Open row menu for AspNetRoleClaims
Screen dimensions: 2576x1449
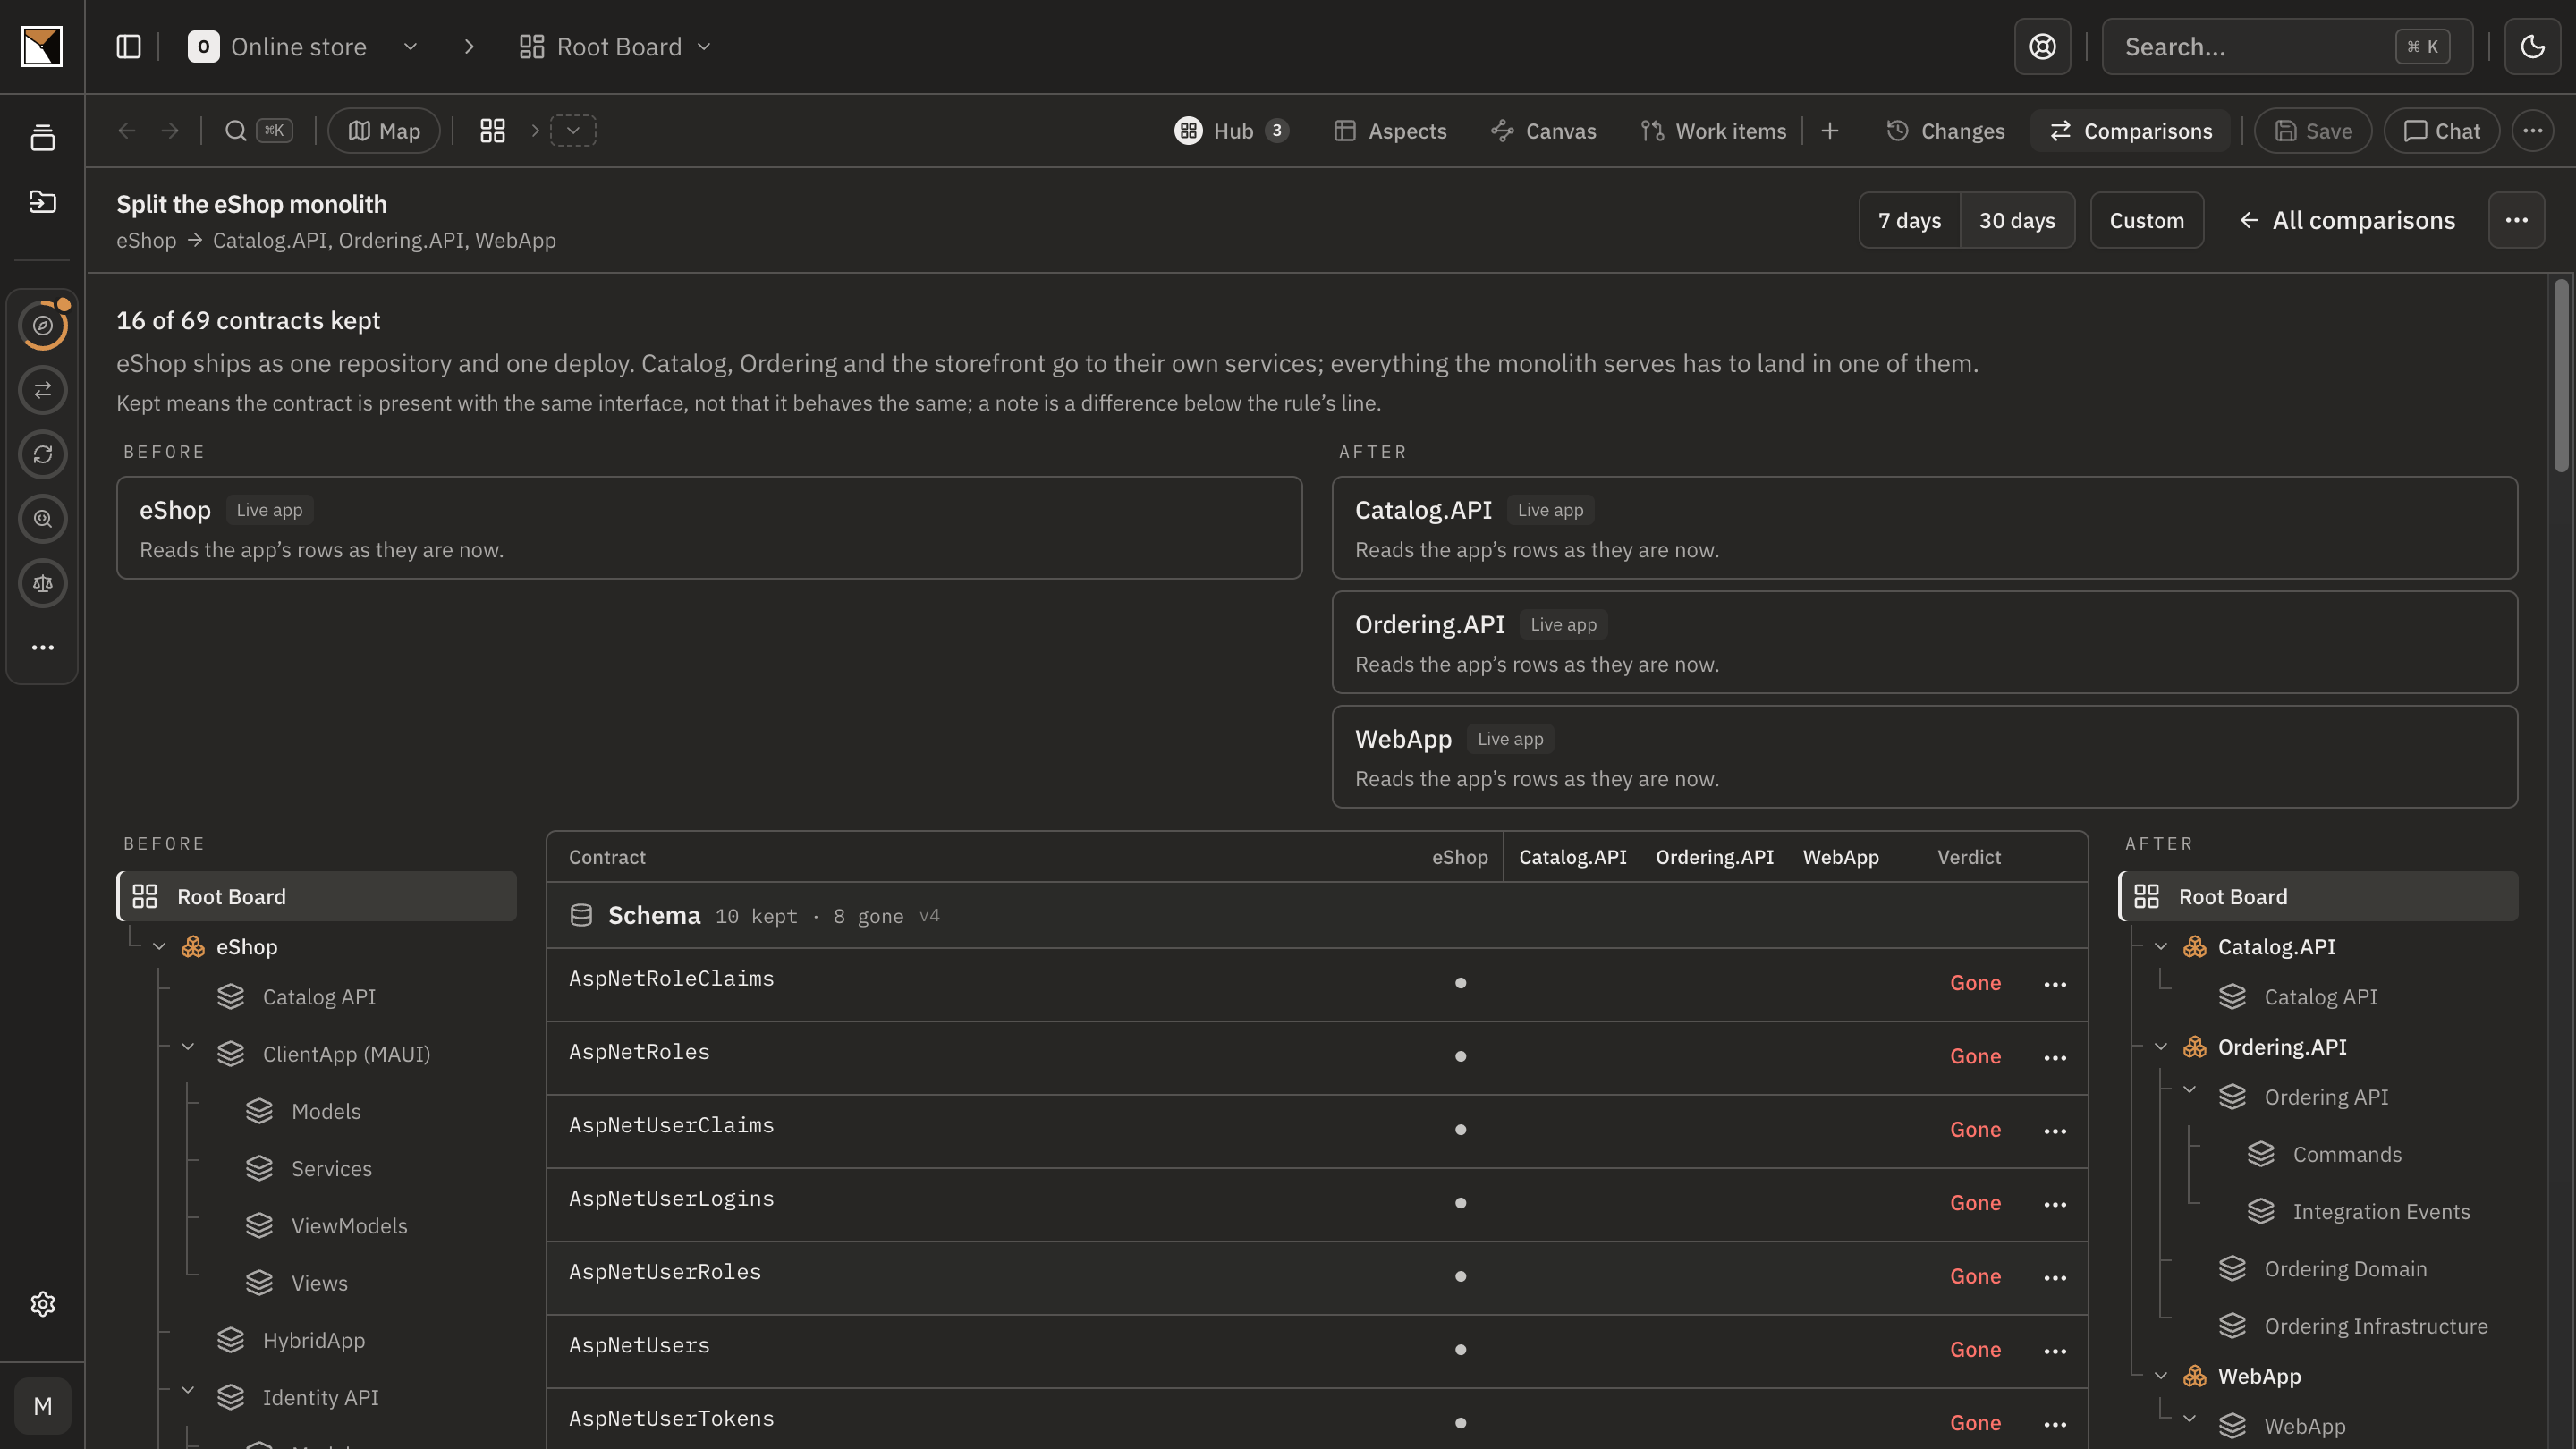2055,985
